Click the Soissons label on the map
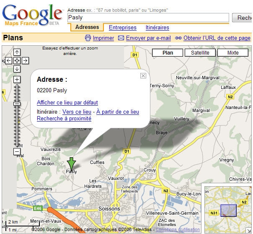253x234 pixels. (x=109, y=209)
